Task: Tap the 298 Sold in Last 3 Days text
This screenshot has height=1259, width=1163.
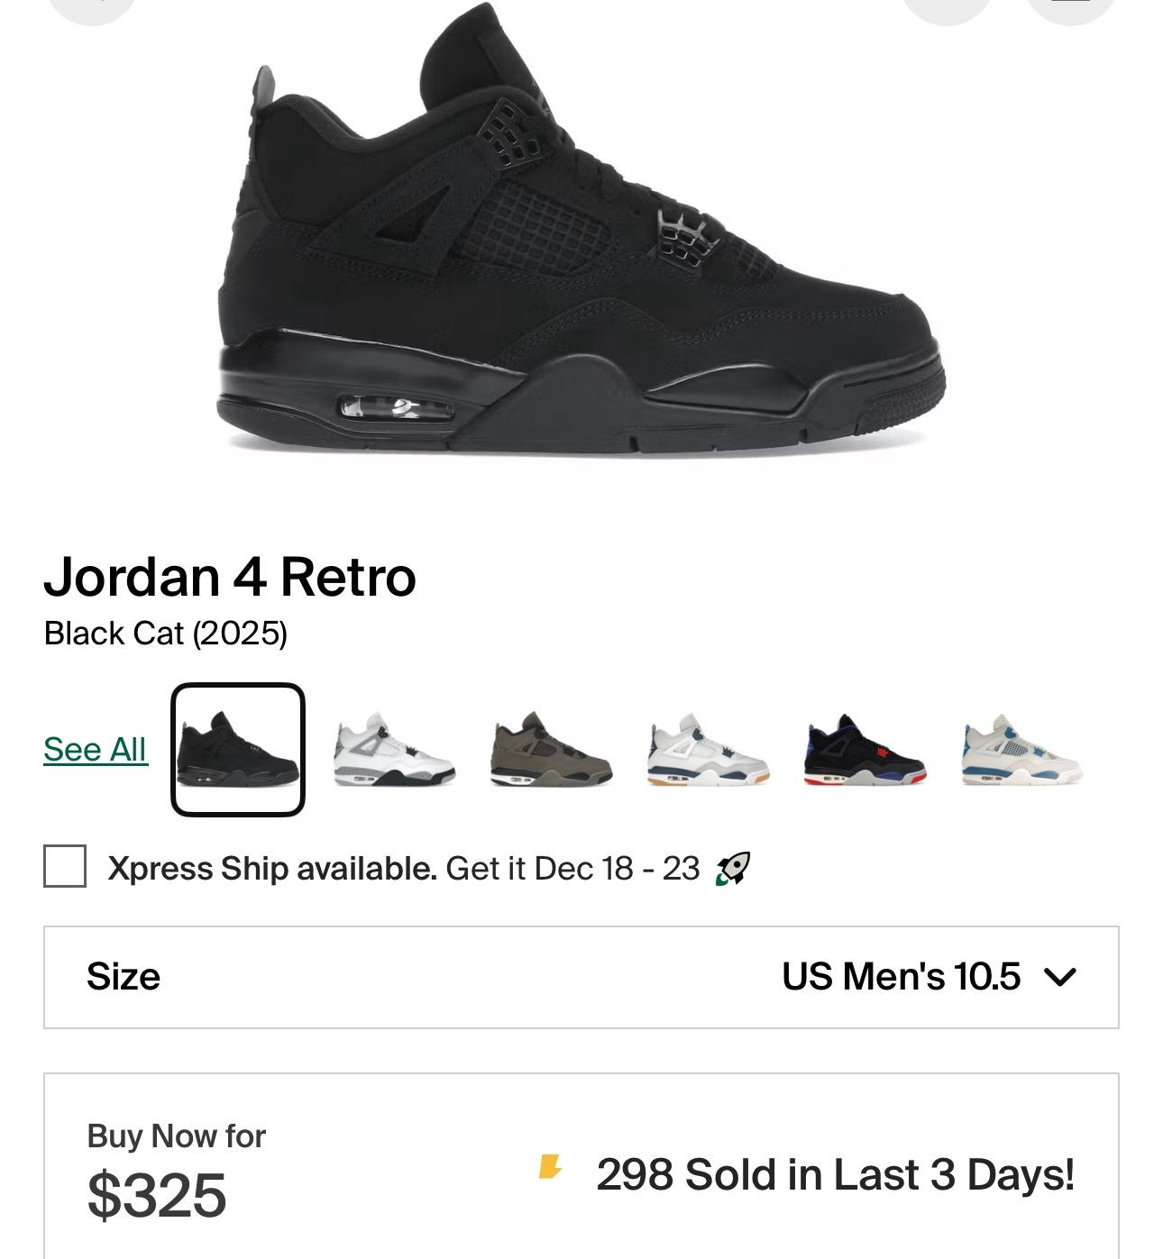Action: pyautogui.click(x=835, y=1175)
